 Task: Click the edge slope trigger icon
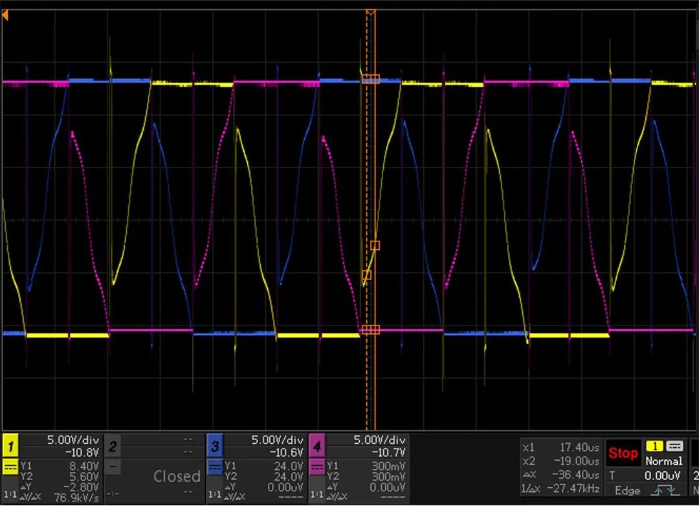pos(665,491)
